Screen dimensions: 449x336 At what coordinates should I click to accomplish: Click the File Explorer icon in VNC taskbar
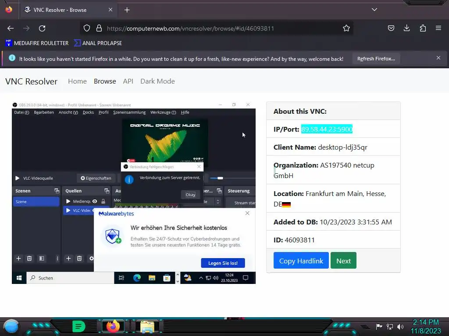[x=152, y=278]
